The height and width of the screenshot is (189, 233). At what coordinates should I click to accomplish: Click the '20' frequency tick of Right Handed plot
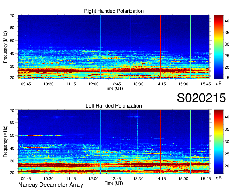pyautogui.click(x=12, y=78)
